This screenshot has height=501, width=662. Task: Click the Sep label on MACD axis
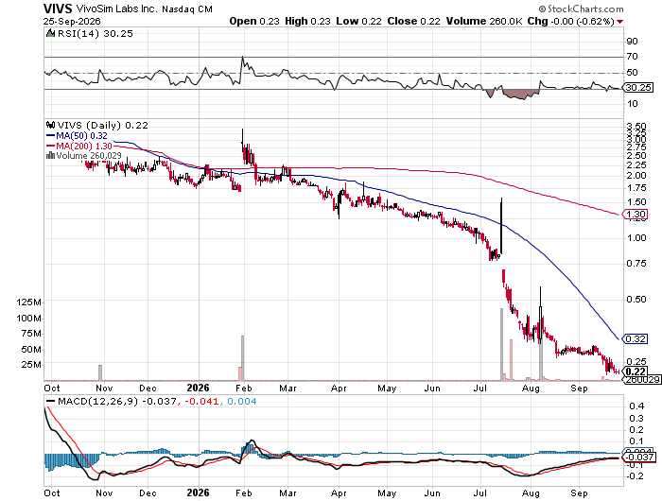pyautogui.click(x=579, y=493)
